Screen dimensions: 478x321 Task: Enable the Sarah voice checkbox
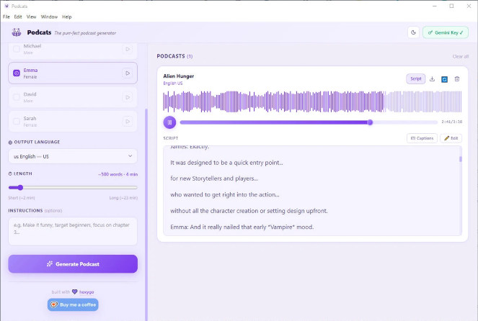(x=17, y=120)
